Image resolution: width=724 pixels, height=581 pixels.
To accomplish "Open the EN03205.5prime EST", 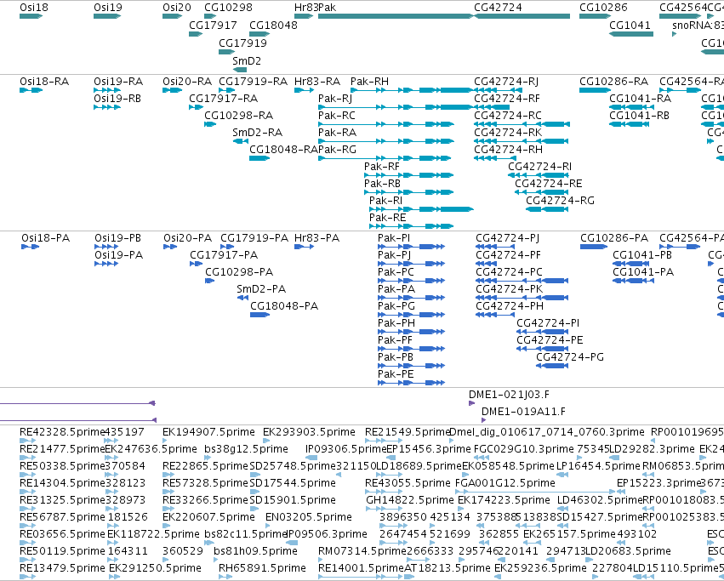I will (x=269, y=526).
